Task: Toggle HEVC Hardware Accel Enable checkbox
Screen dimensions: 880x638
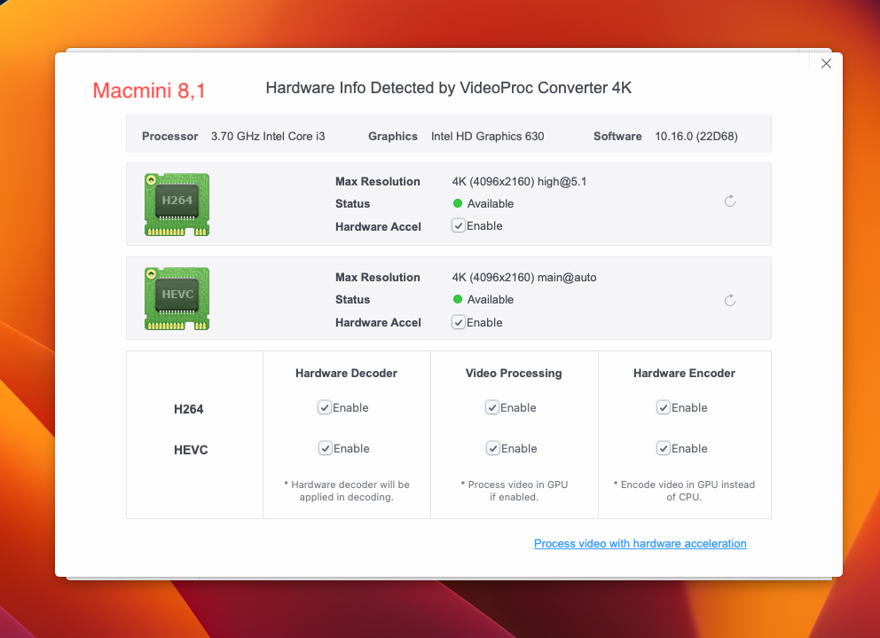Action: coord(459,322)
